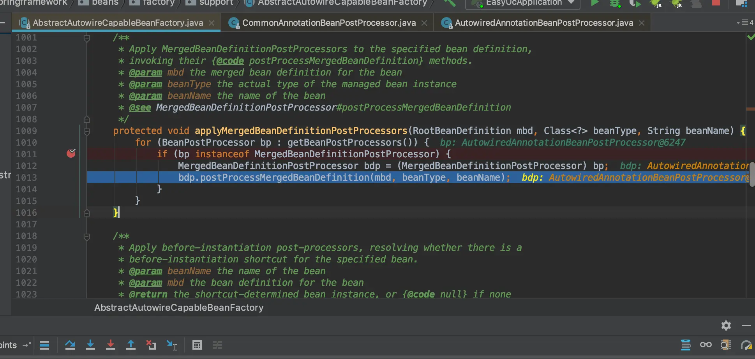Click the applyMergedBeanDefinitionPostProcessors method name

301,131
